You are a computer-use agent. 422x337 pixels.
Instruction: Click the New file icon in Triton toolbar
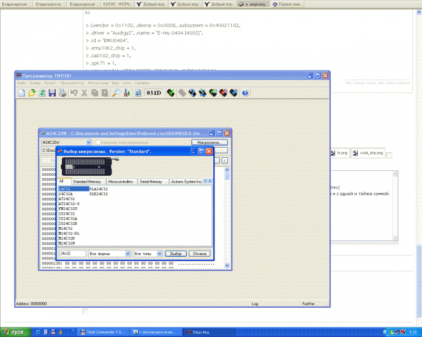click(22, 93)
